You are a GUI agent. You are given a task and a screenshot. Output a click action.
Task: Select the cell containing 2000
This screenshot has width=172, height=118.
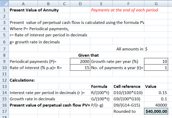click(80, 61)
